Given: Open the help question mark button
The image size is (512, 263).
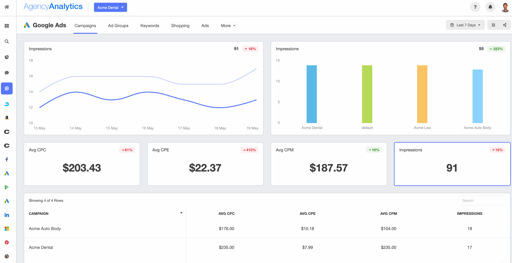Looking at the screenshot, I should (475, 7).
